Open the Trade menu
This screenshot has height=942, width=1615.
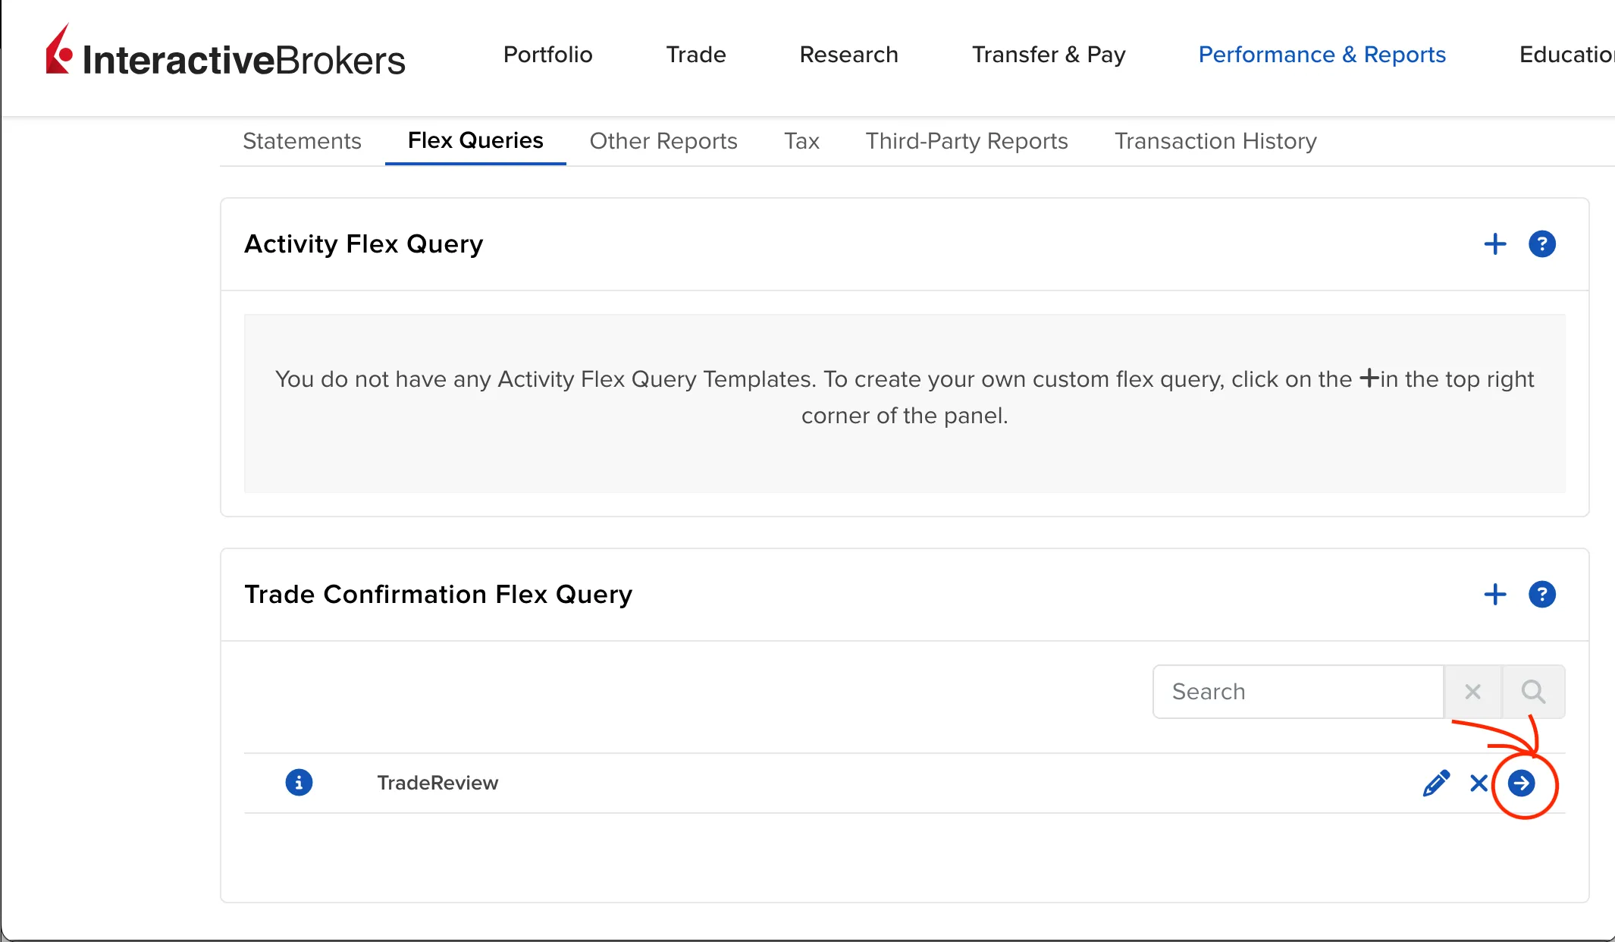(x=696, y=55)
